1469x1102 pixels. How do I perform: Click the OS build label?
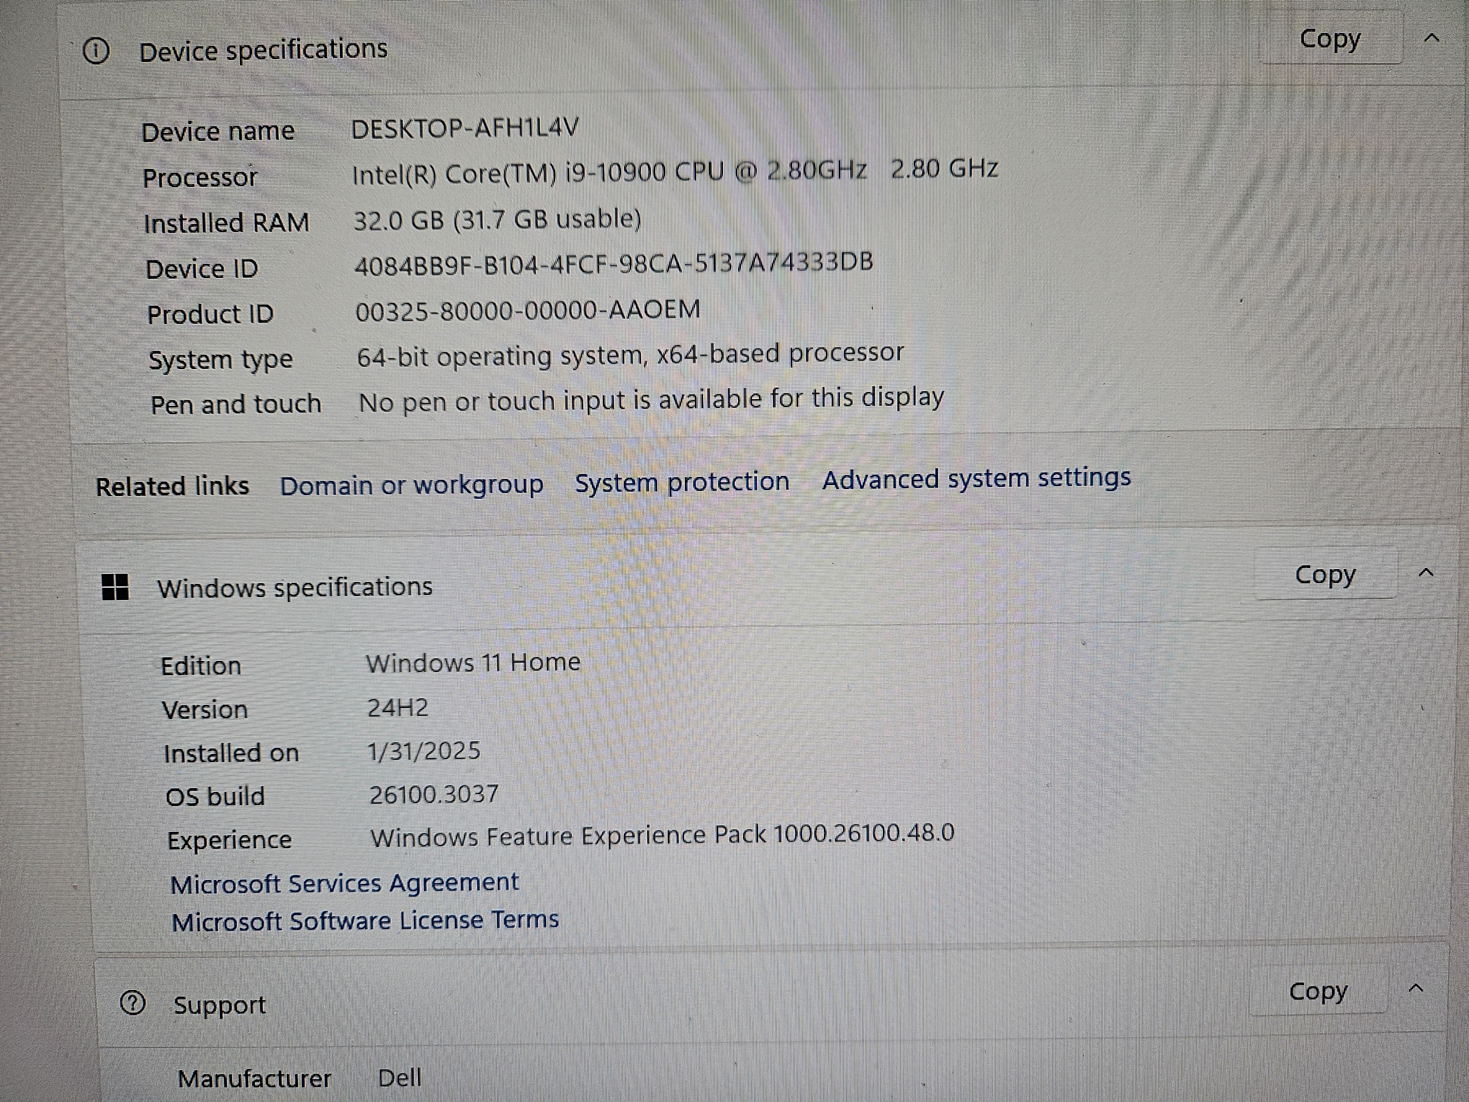click(215, 796)
